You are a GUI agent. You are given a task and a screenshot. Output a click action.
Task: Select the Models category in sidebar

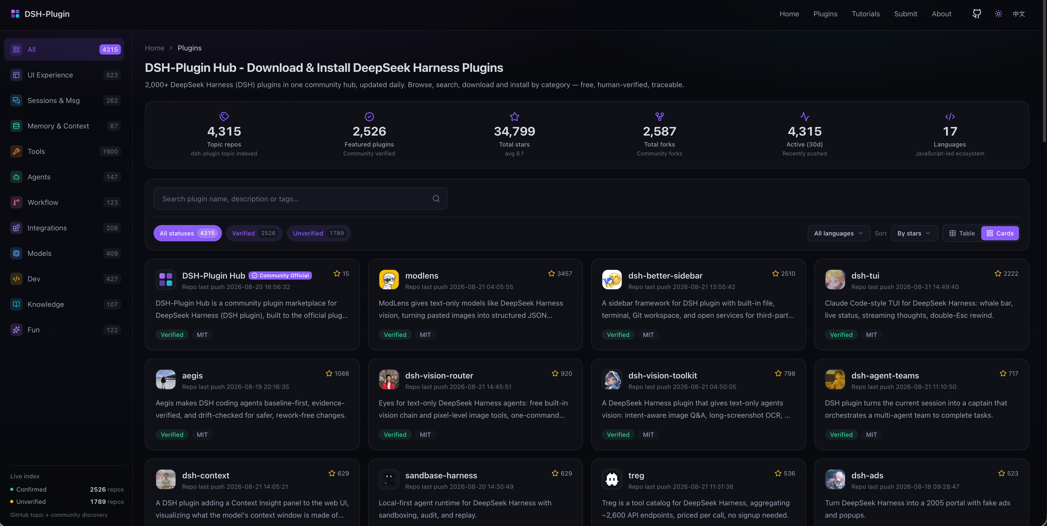[x=64, y=253]
